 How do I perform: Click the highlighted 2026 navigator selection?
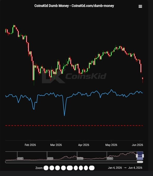pyautogui.click(x=140, y=156)
